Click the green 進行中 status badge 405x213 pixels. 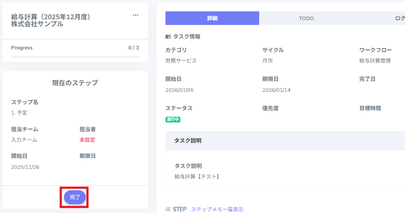[x=173, y=119]
